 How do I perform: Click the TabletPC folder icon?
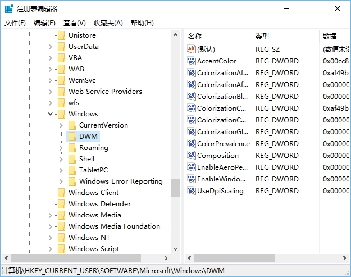(x=72, y=170)
